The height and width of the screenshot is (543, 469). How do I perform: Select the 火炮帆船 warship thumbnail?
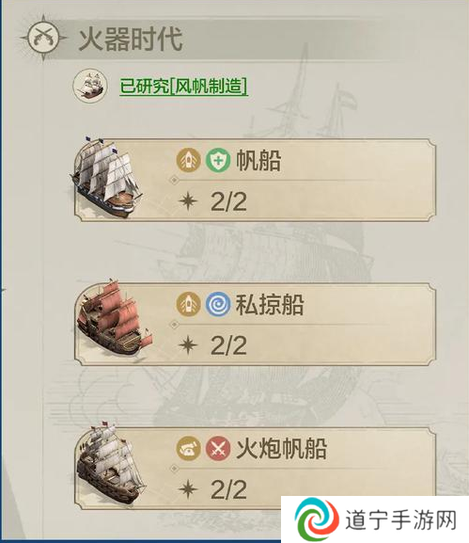[x=110, y=464]
